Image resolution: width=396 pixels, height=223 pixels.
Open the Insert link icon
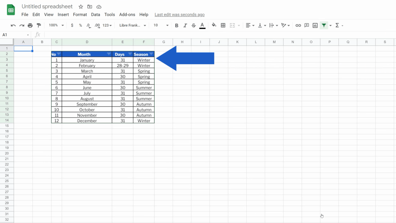(298, 25)
